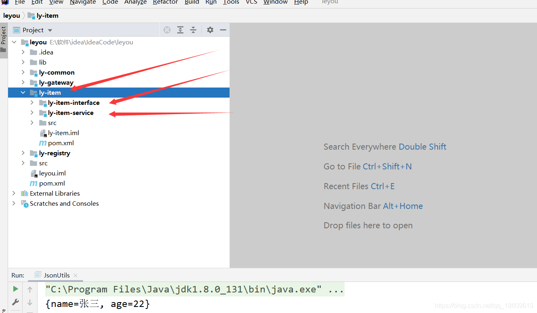Click leyou in the navigation breadcrumb
The width and height of the screenshot is (537, 313).
[x=12, y=15]
